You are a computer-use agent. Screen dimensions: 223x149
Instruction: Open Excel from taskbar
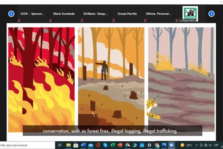point(113,145)
